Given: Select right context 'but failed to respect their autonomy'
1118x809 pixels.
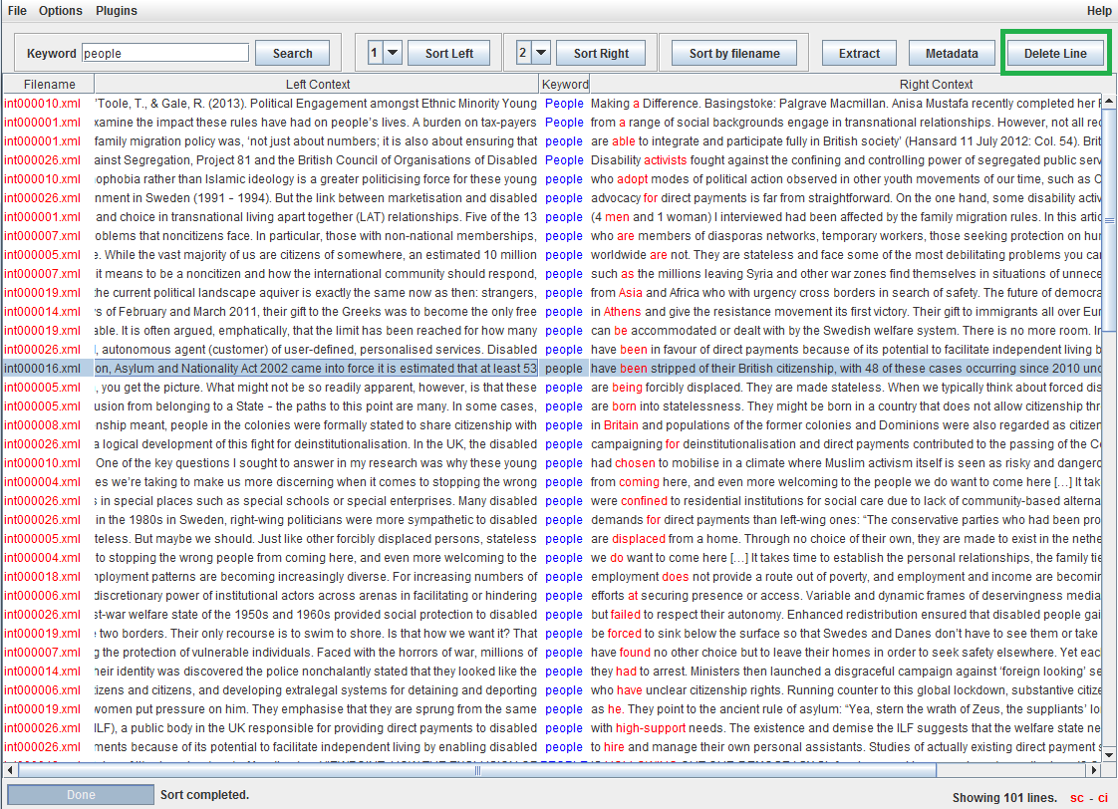Looking at the screenshot, I should 687,615.
